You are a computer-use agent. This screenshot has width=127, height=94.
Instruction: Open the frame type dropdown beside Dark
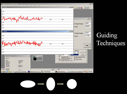(x=69, y=55)
